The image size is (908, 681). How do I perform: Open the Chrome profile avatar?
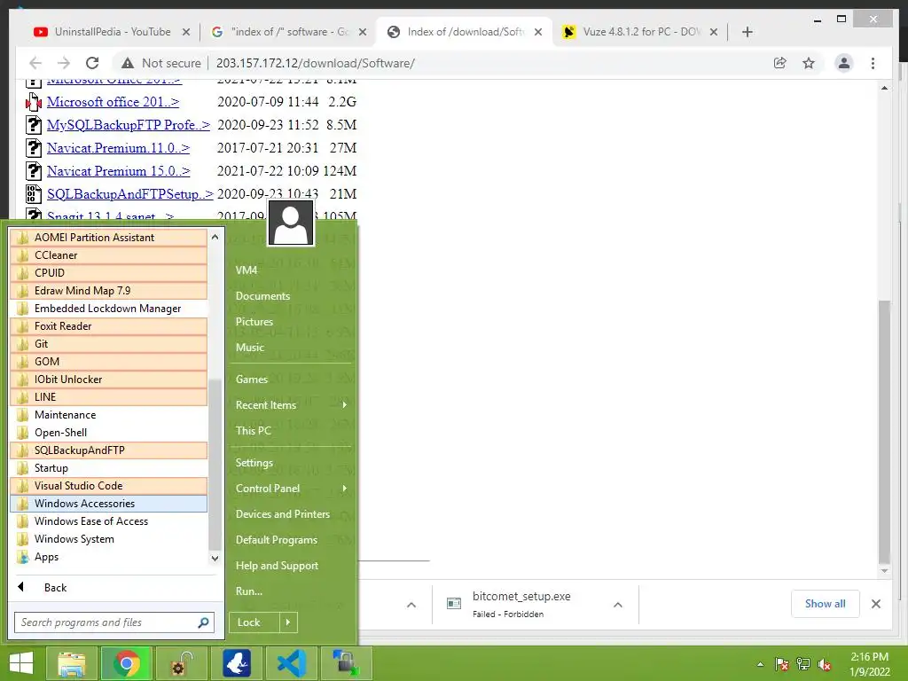click(844, 63)
